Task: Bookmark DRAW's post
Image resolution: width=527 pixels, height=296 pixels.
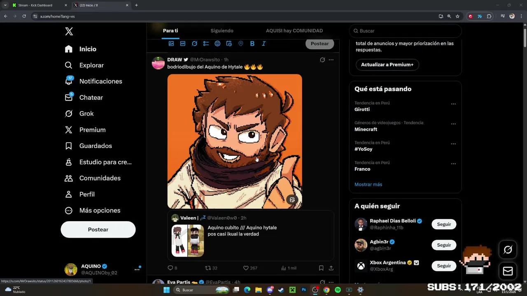Action: (321, 268)
